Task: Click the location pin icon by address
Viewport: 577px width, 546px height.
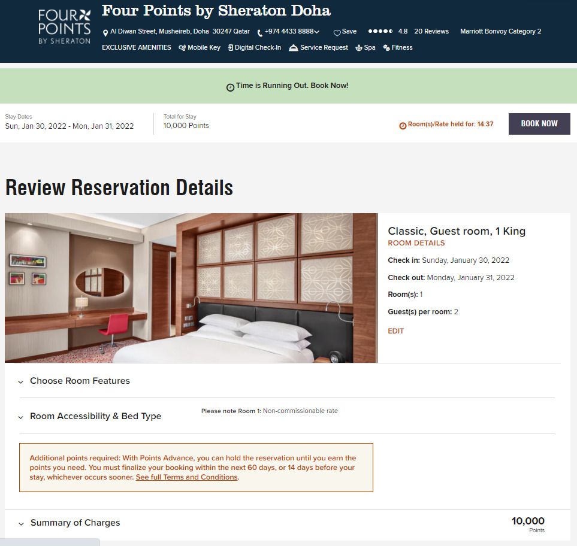Action: (x=105, y=33)
